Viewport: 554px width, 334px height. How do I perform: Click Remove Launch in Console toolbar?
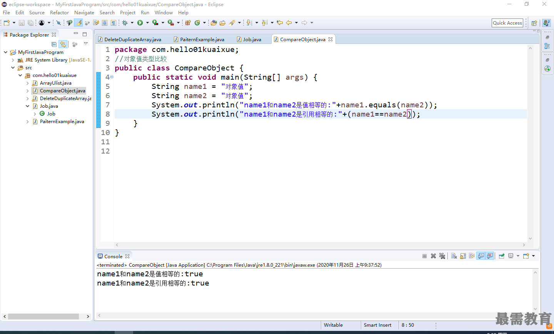(x=433, y=256)
